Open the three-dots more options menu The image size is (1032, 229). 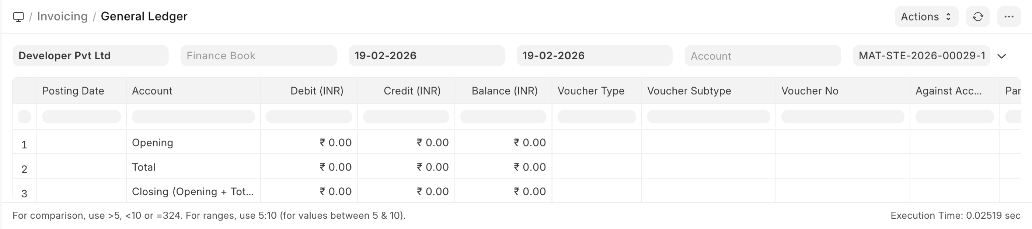tap(1009, 17)
